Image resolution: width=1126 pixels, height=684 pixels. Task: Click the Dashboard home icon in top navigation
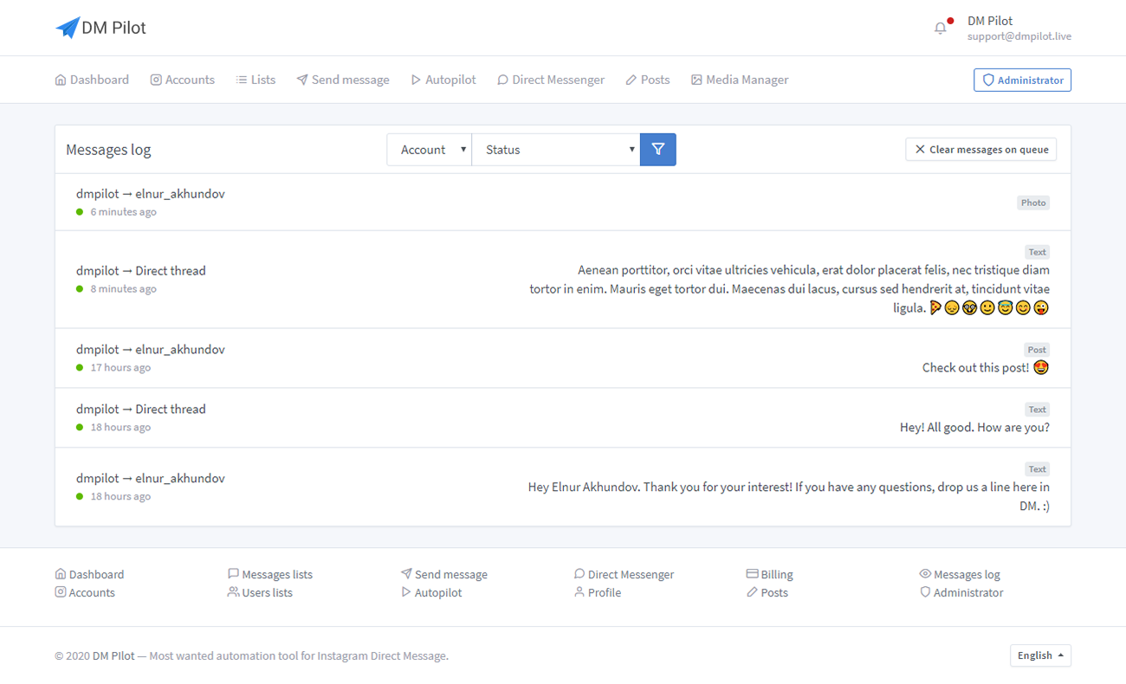click(x=61, y=80)
